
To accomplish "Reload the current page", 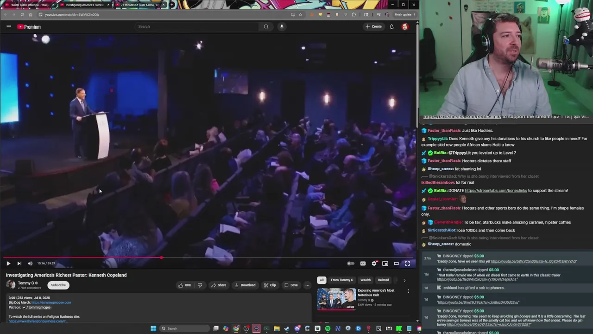I will [22, 14].
